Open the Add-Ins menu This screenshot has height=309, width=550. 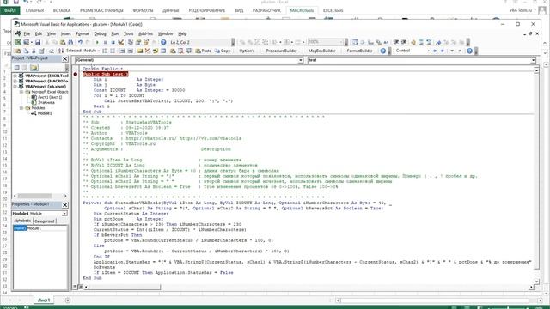pos(145,34)
